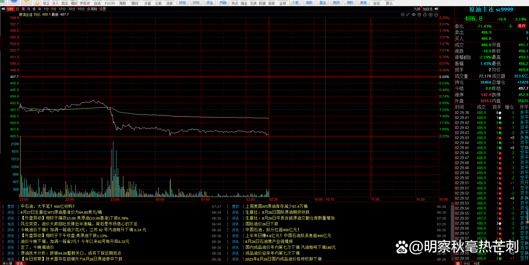The height and width of the screenshot is (265, 529).
Task: Click the 期权 toolbar button
Action: point(350,3)
